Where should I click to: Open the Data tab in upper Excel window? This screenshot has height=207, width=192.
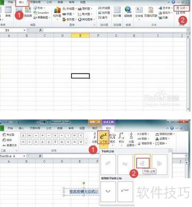[60, 2]
